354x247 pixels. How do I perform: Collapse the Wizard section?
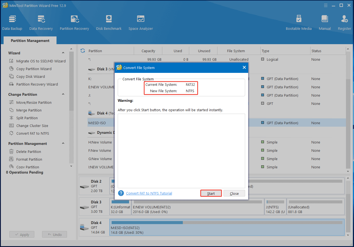pos(63,53)
